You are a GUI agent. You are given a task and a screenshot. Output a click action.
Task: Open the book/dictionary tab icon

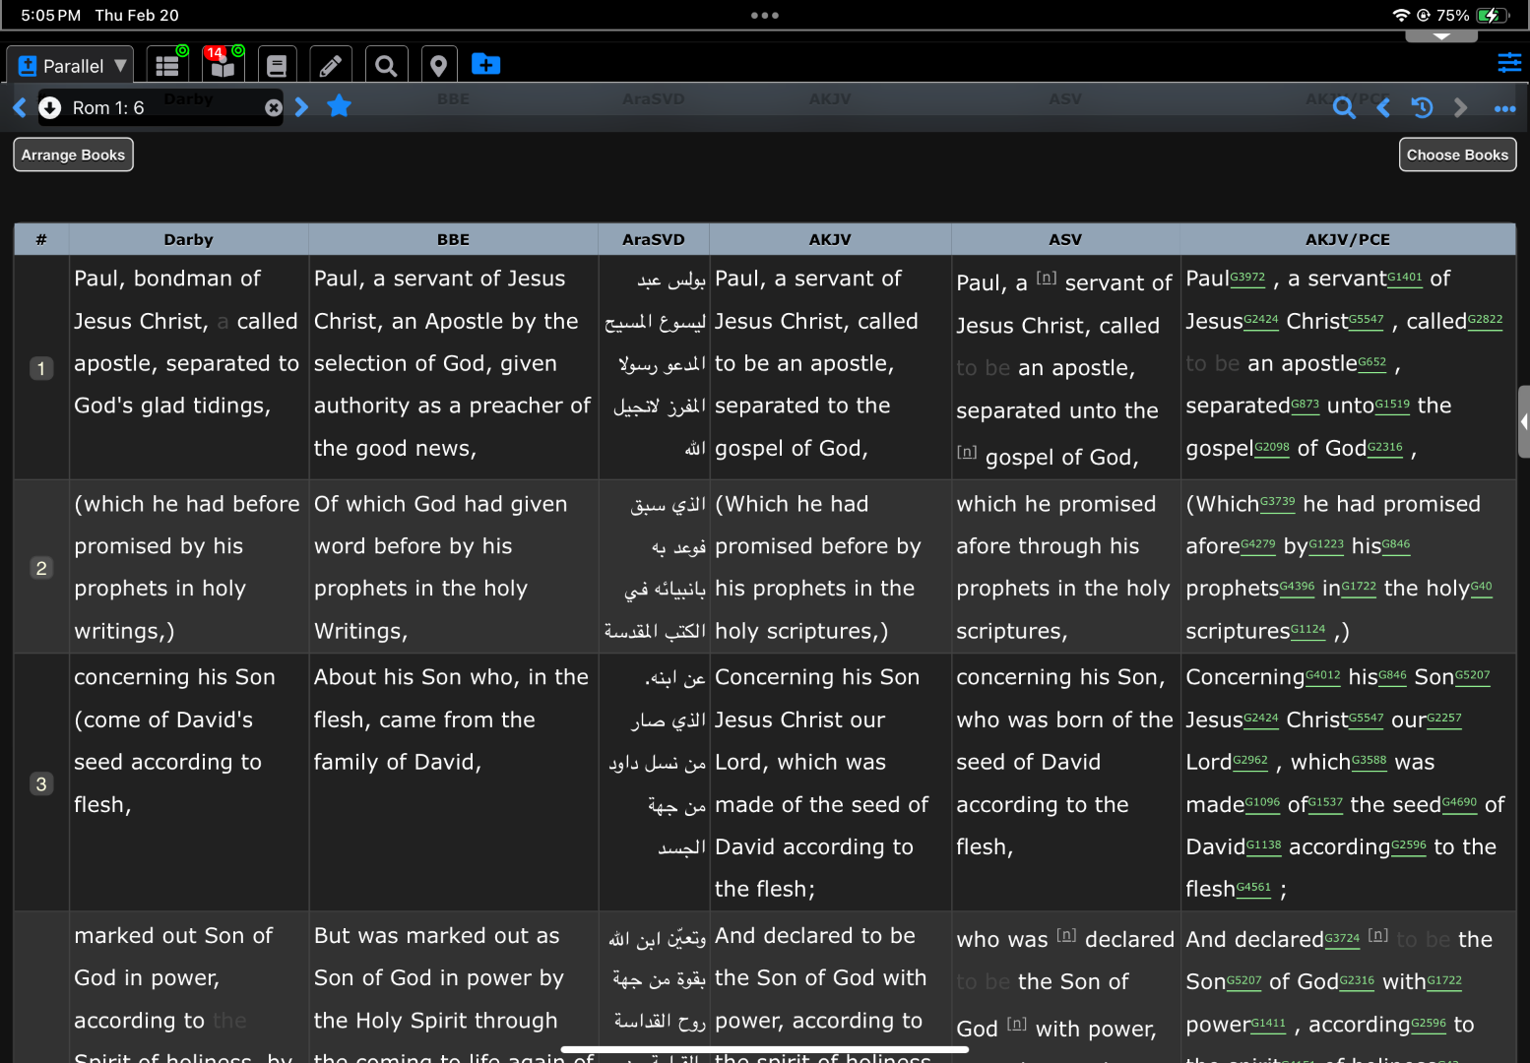[277, 66]
